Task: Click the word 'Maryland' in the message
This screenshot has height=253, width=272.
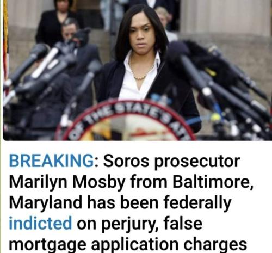Action: coord(45,203)
